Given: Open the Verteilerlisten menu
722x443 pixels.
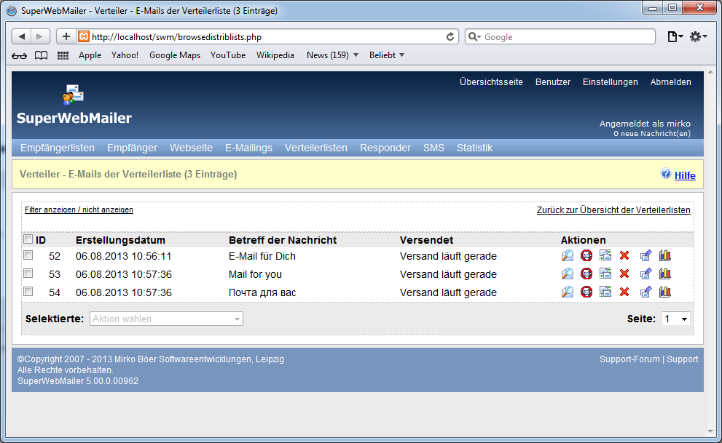Looking at the screenshot, I should (x=316, y=148).
